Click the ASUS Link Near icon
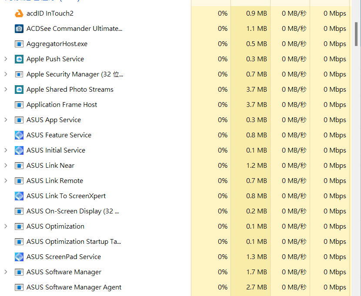 19,166
